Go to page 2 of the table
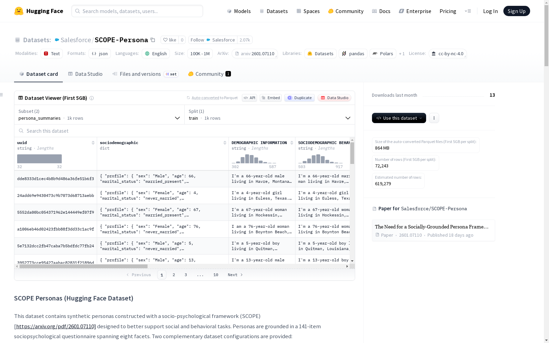The image size is (549, 343). (x=174, y=275)
